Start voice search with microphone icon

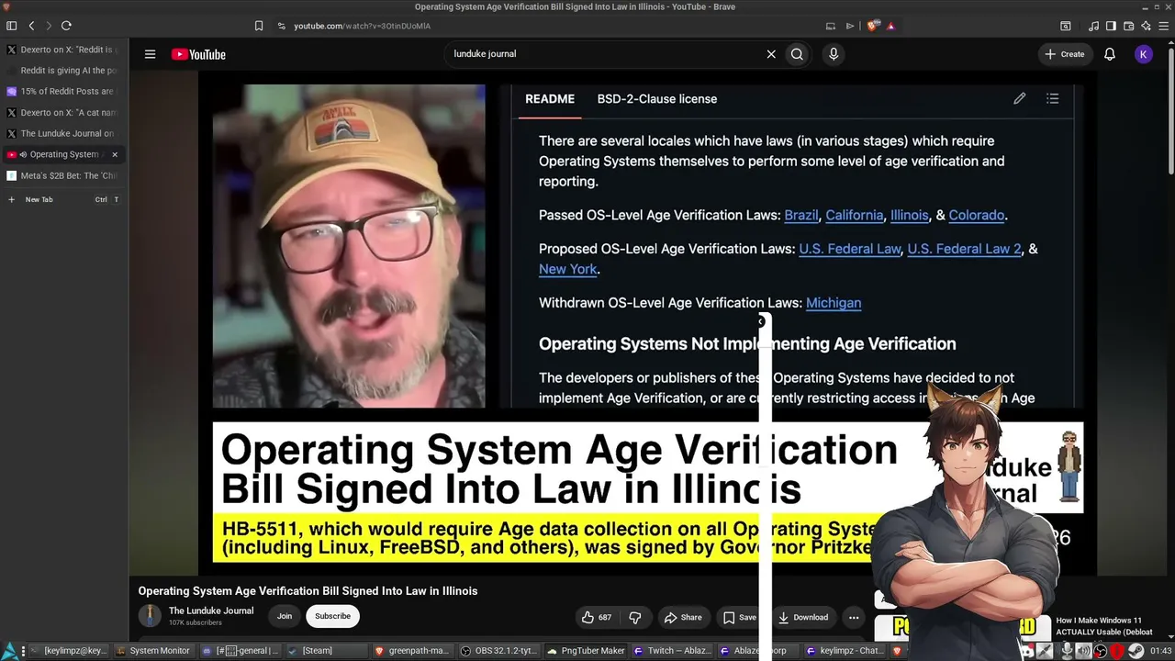point(834,54)
